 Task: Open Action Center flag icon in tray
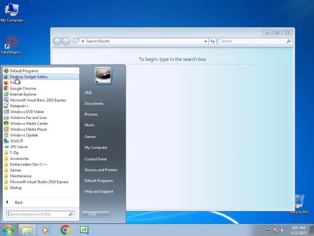pos(276,230)
